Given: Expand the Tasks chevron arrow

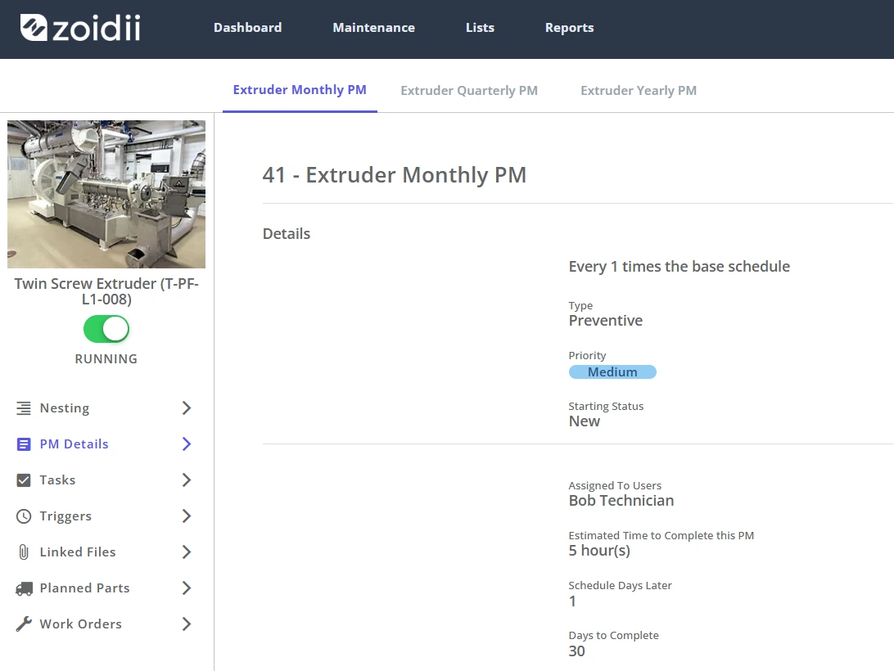Looking at the screenshot, I should [187, 480].
